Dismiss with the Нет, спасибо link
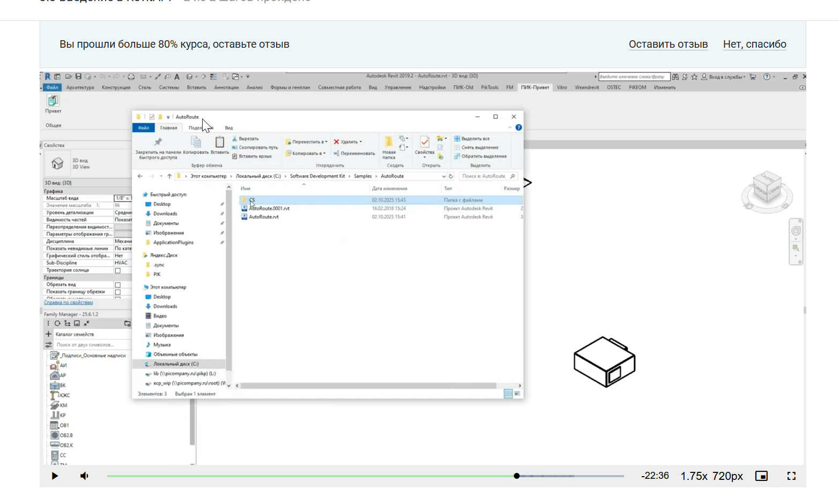Viewport: 839px width, 489px height. click(754, 45)
